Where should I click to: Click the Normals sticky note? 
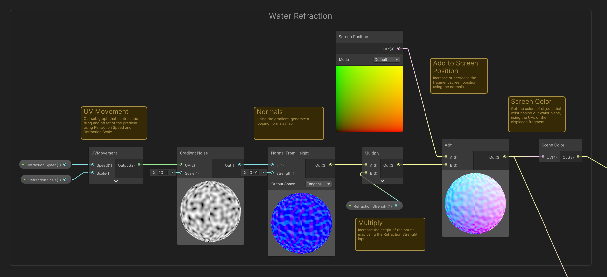tap(289, 123)
